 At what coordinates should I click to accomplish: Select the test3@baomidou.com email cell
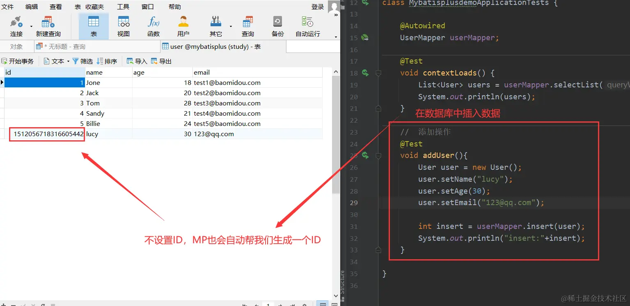[257, 103]
